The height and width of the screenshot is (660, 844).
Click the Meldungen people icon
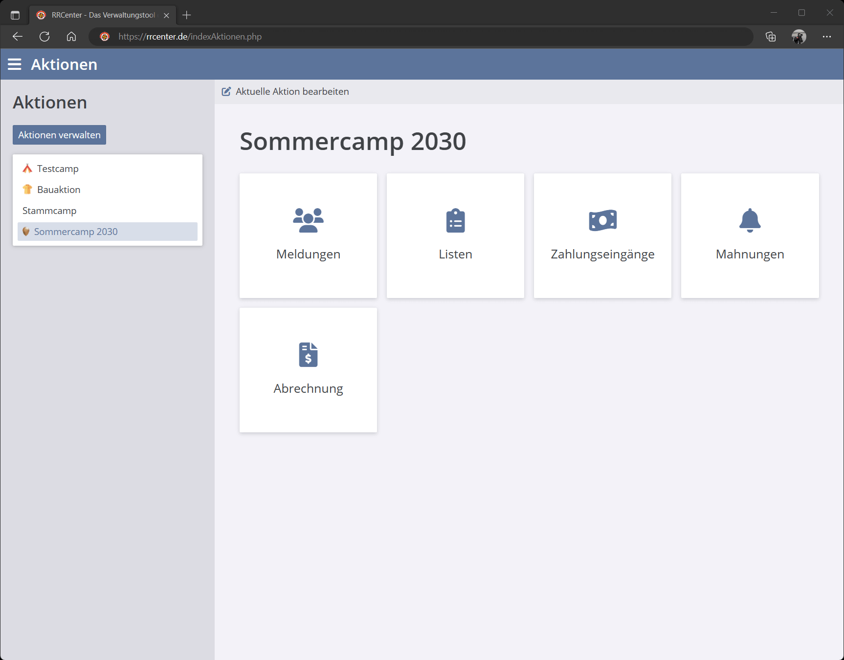pos(308,220)
